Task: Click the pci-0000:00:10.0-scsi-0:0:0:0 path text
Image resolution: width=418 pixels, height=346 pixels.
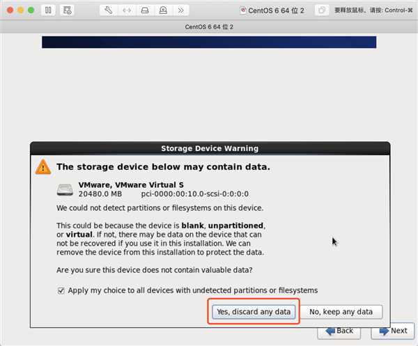Action: click(x=195, y=194)
